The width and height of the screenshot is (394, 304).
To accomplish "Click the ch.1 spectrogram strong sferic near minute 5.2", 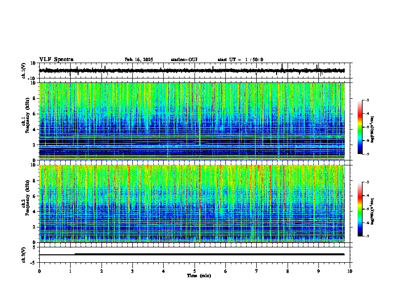I will pyautogui.click(x=200, y=114).
